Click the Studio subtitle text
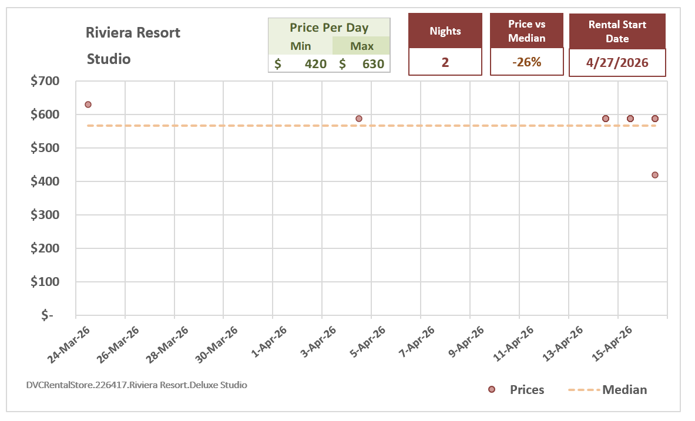The width and height of the screenshot is (695, 421). [x=109, y=59]
